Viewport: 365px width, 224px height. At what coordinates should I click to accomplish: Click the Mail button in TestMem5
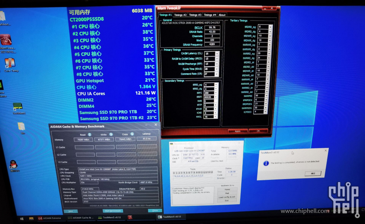[x=227, y=193]
